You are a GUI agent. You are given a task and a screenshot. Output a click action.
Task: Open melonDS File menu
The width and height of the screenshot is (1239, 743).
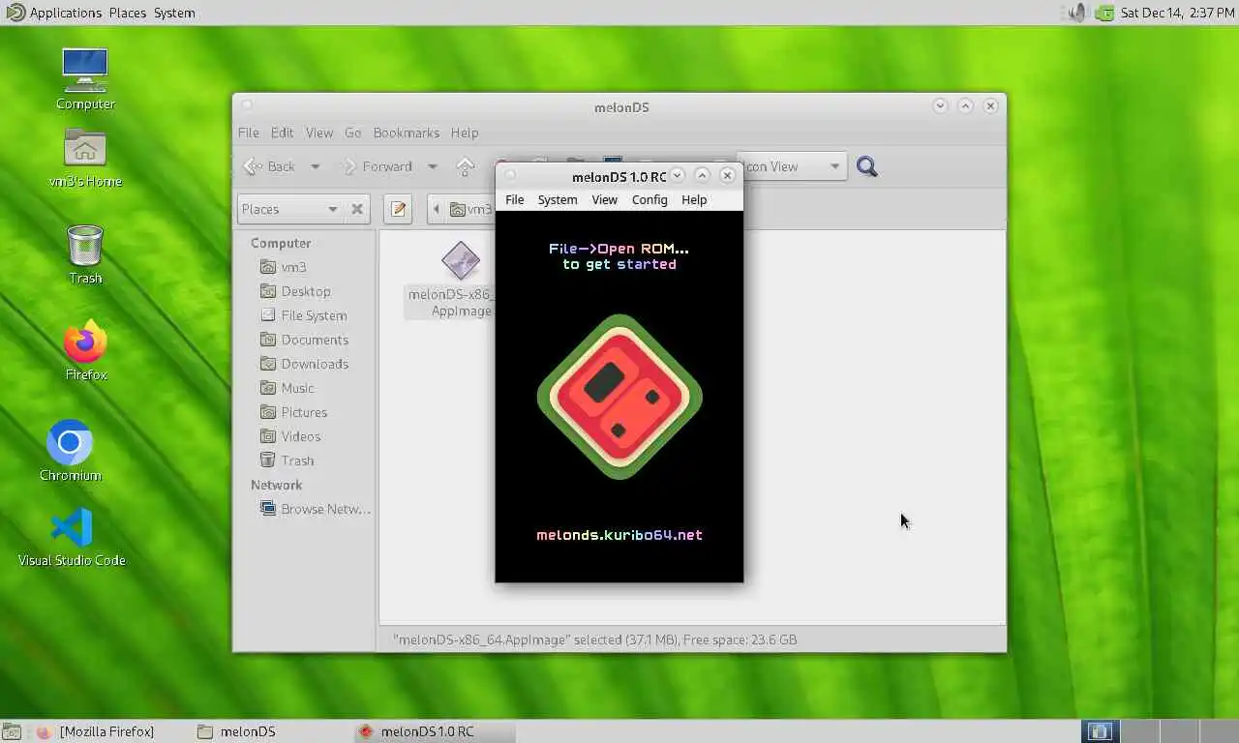(x=515, y=199)
